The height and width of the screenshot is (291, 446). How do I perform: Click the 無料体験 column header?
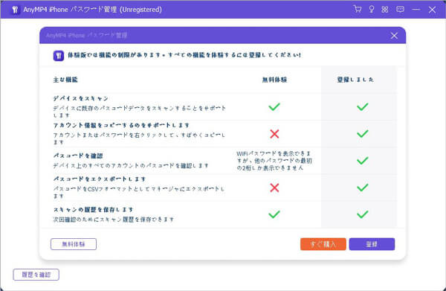pyautogui.click(x=274, y=80)
